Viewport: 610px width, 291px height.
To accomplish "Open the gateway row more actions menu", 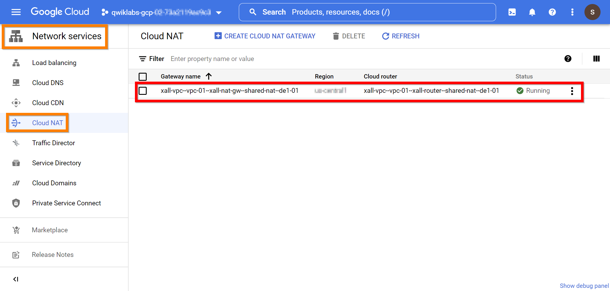I will (572, 91).
